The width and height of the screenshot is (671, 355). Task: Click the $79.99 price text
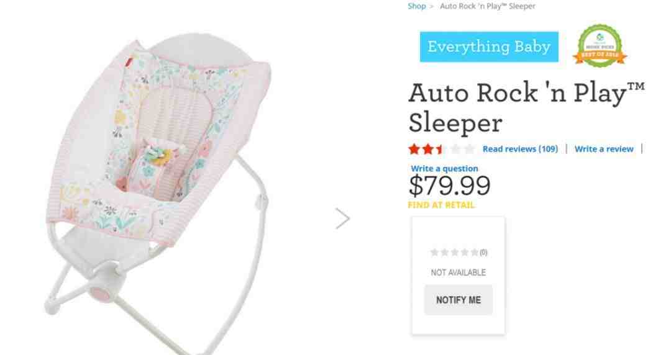[450, 185]
